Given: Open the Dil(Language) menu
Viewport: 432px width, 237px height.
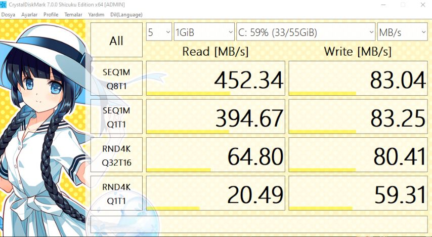Looking at the screenshot, I should click(126, 15).
